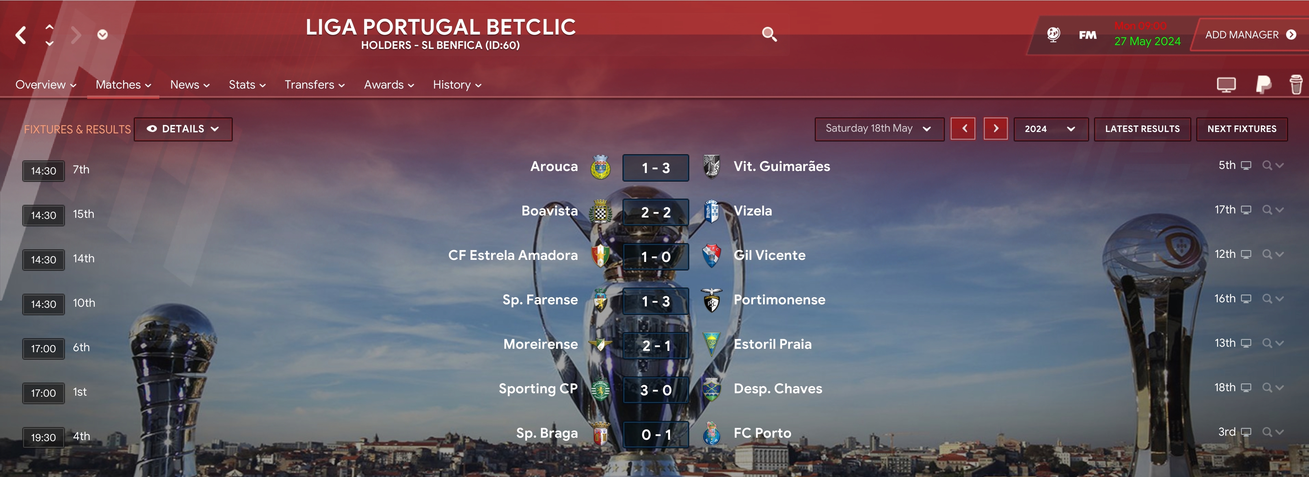Open the Transfers menu
This screenshot has height=477, width=1309.
[x=315, y=85]
